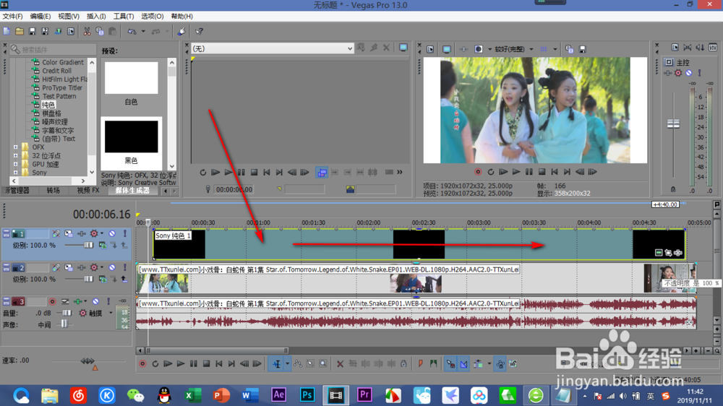The height and width of the screenshot is (406, 723).
Task: Arm audio track 3 for recording
Action: (52, 301)
